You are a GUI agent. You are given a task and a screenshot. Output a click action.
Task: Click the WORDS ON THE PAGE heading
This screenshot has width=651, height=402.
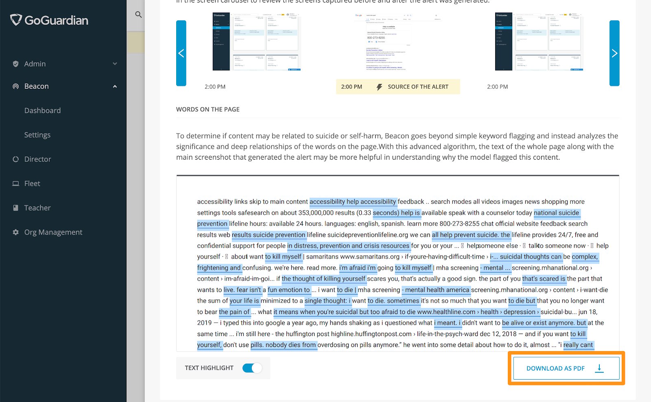tap(208, 109)
